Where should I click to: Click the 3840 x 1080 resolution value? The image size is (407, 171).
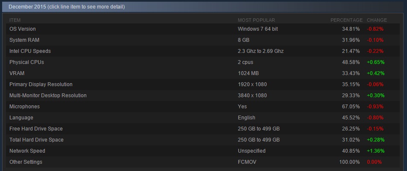coord(252,96)
